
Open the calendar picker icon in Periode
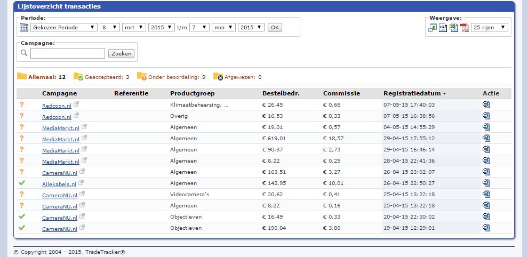click(24, 28)
